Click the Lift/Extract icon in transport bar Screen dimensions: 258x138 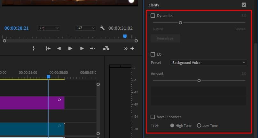106,49
